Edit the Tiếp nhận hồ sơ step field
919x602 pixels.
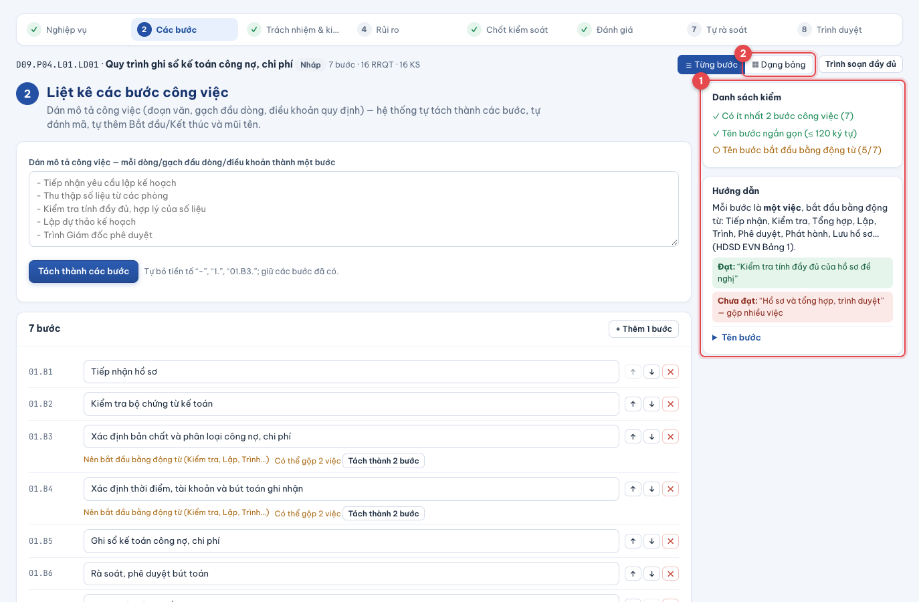tap(351, 372)
